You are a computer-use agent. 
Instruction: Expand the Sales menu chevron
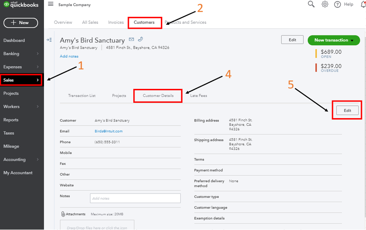pos(38,80)
